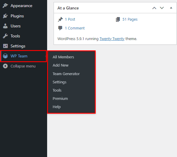Choose Premium in the WP Team submenu
Screen dimensions: 177x157
point(60,98)
